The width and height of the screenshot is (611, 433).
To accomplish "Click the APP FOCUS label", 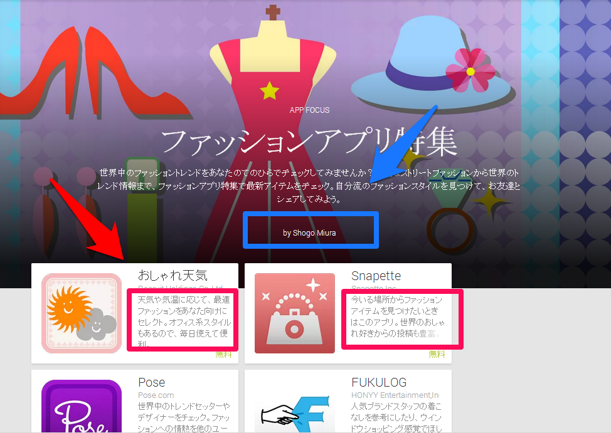I will [309, 110].
